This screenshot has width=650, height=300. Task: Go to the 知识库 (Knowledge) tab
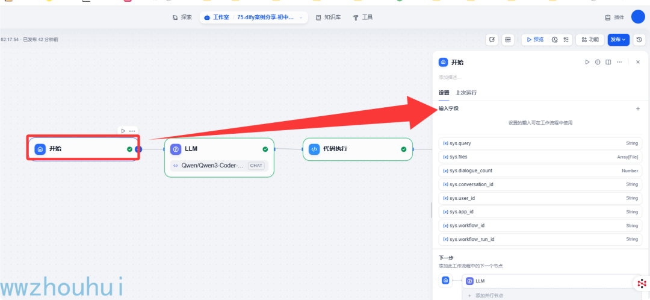(x=329, y=17)
